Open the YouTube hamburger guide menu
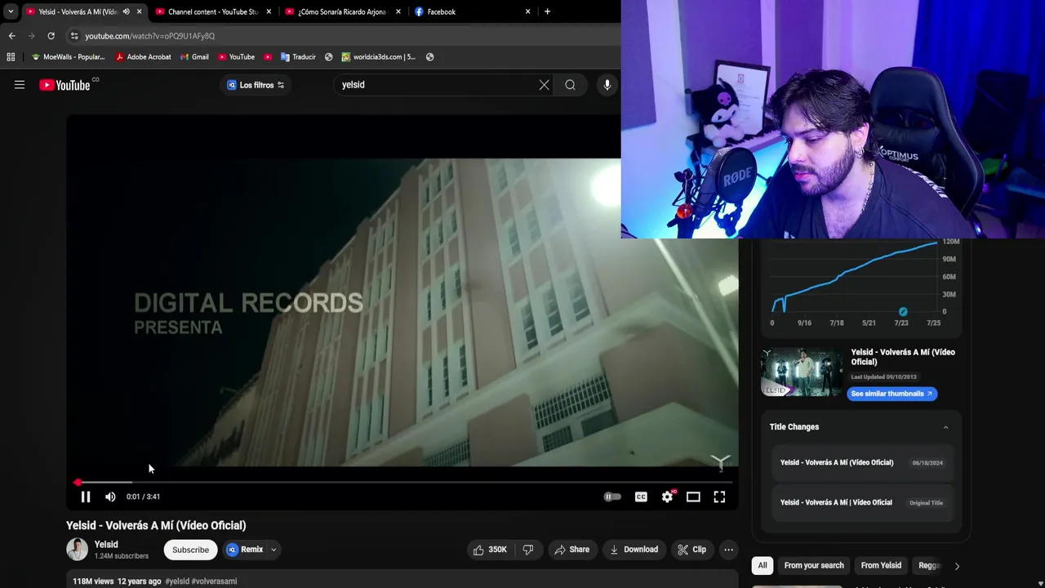 pyautogui.click(x=20, y=85)
